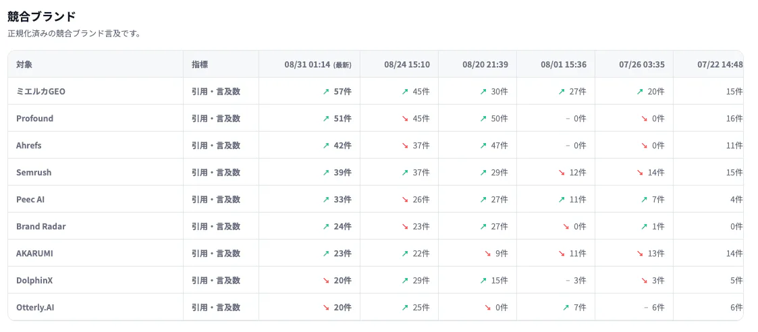Click the green up arrow beside ミエルカGEO 57件
Screen dimensions: 758x332
click(x=326, y=91)
